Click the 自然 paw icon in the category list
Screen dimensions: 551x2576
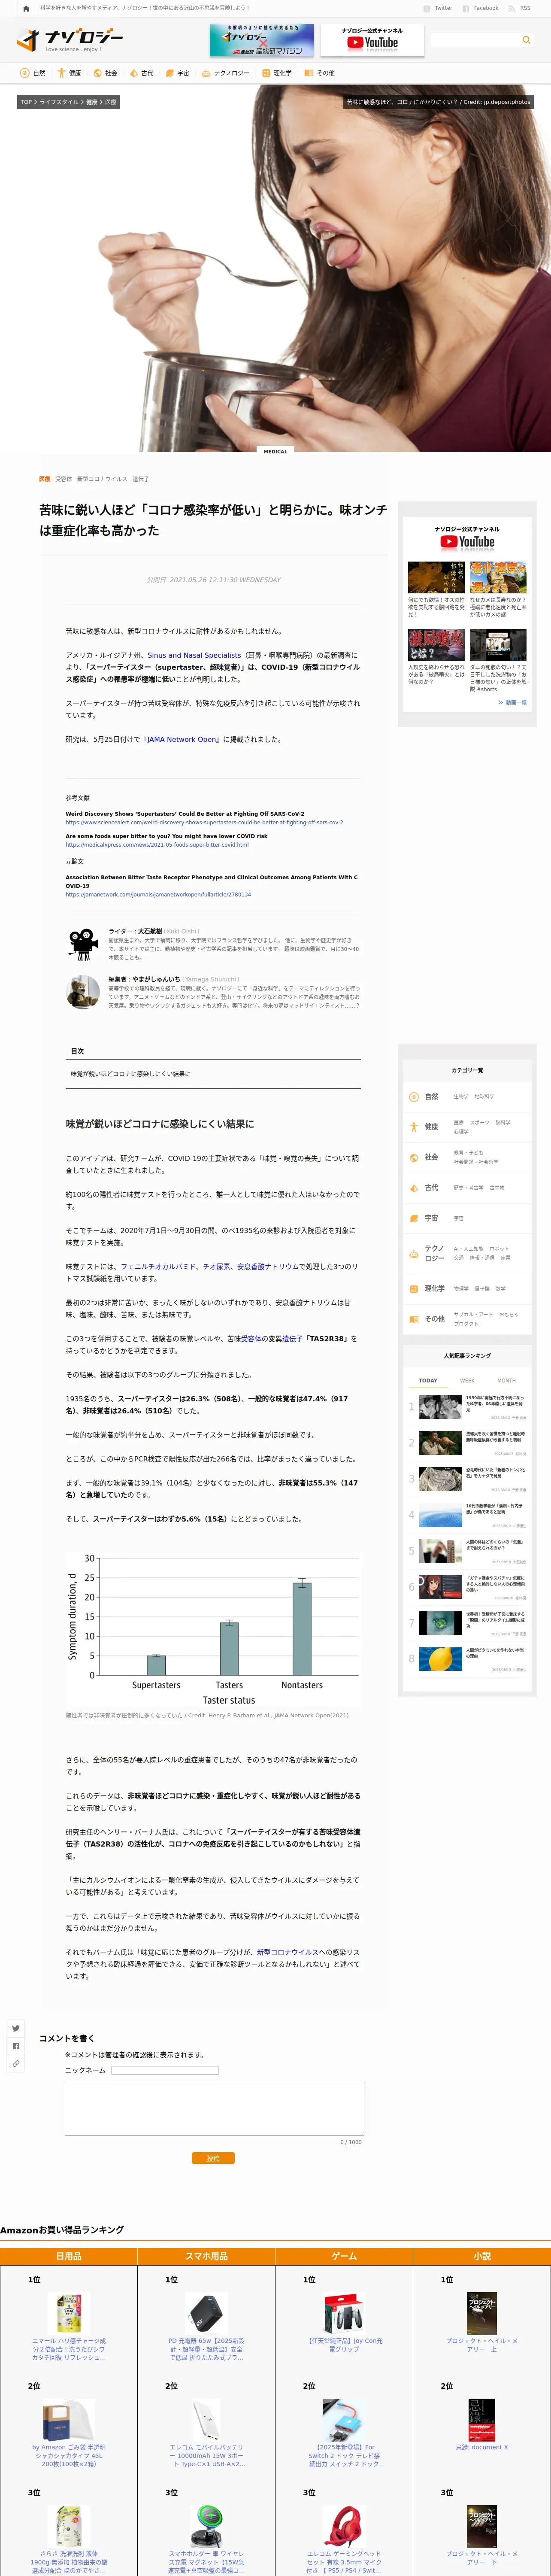[x=414, y=1097]
